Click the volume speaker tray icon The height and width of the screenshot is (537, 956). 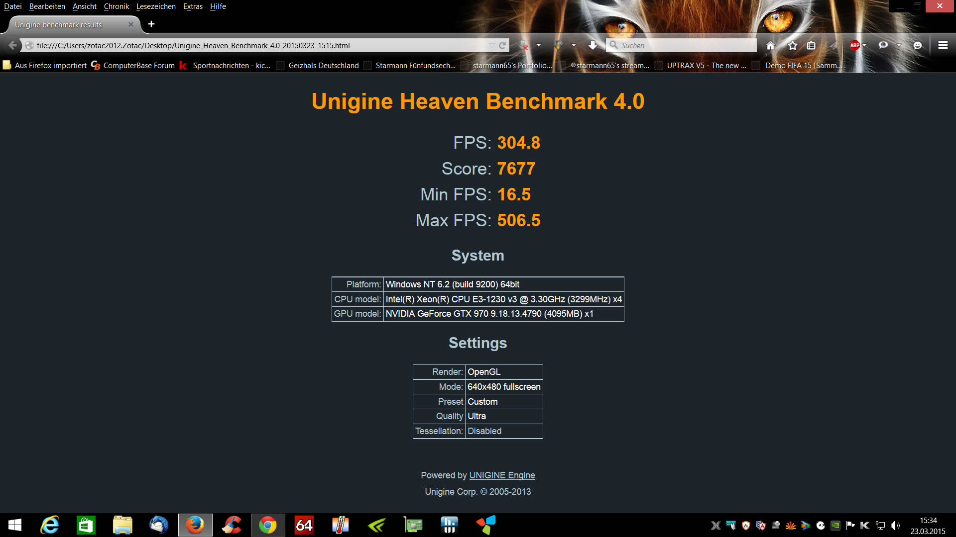pos(895,526)
